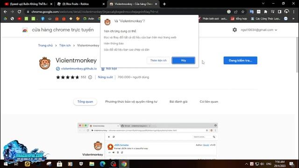Image resolution: width=299 pixels, height=168 pixels.
Task: Click the 'Đang kiểm tra...' button
Action: click(240, 60)
